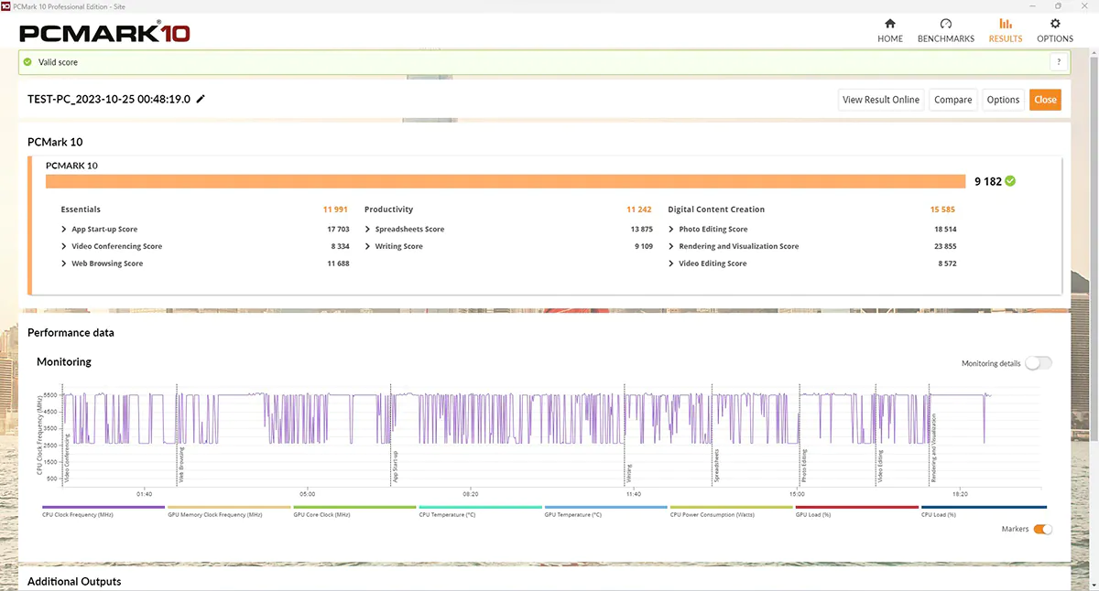This screenshot has width=1099, height=591.
Task: Click the Spreadsheets chart marker
Action: 716,465
